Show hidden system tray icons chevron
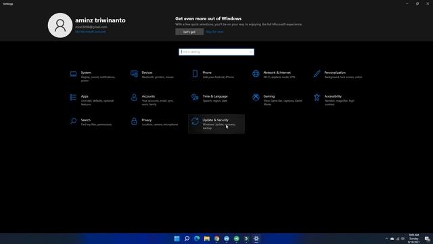 point(386,239)
